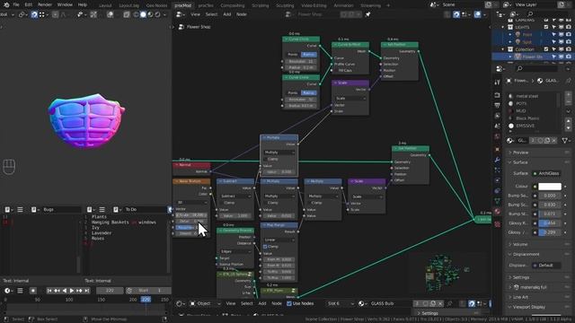Jump to the timeline start frame

(x=49, y=291)
